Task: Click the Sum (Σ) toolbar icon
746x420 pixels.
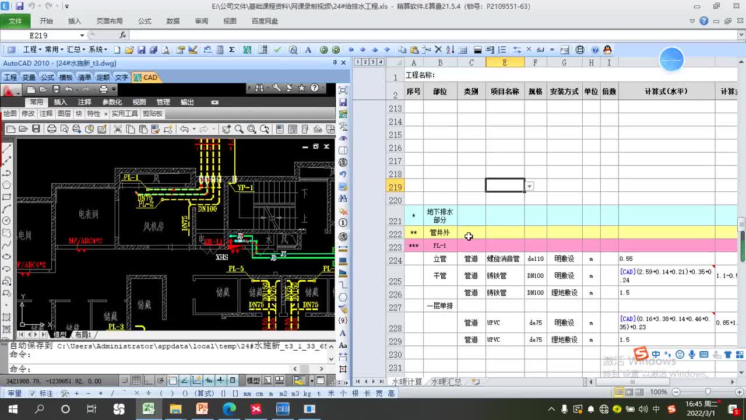Action: point(232,50)
